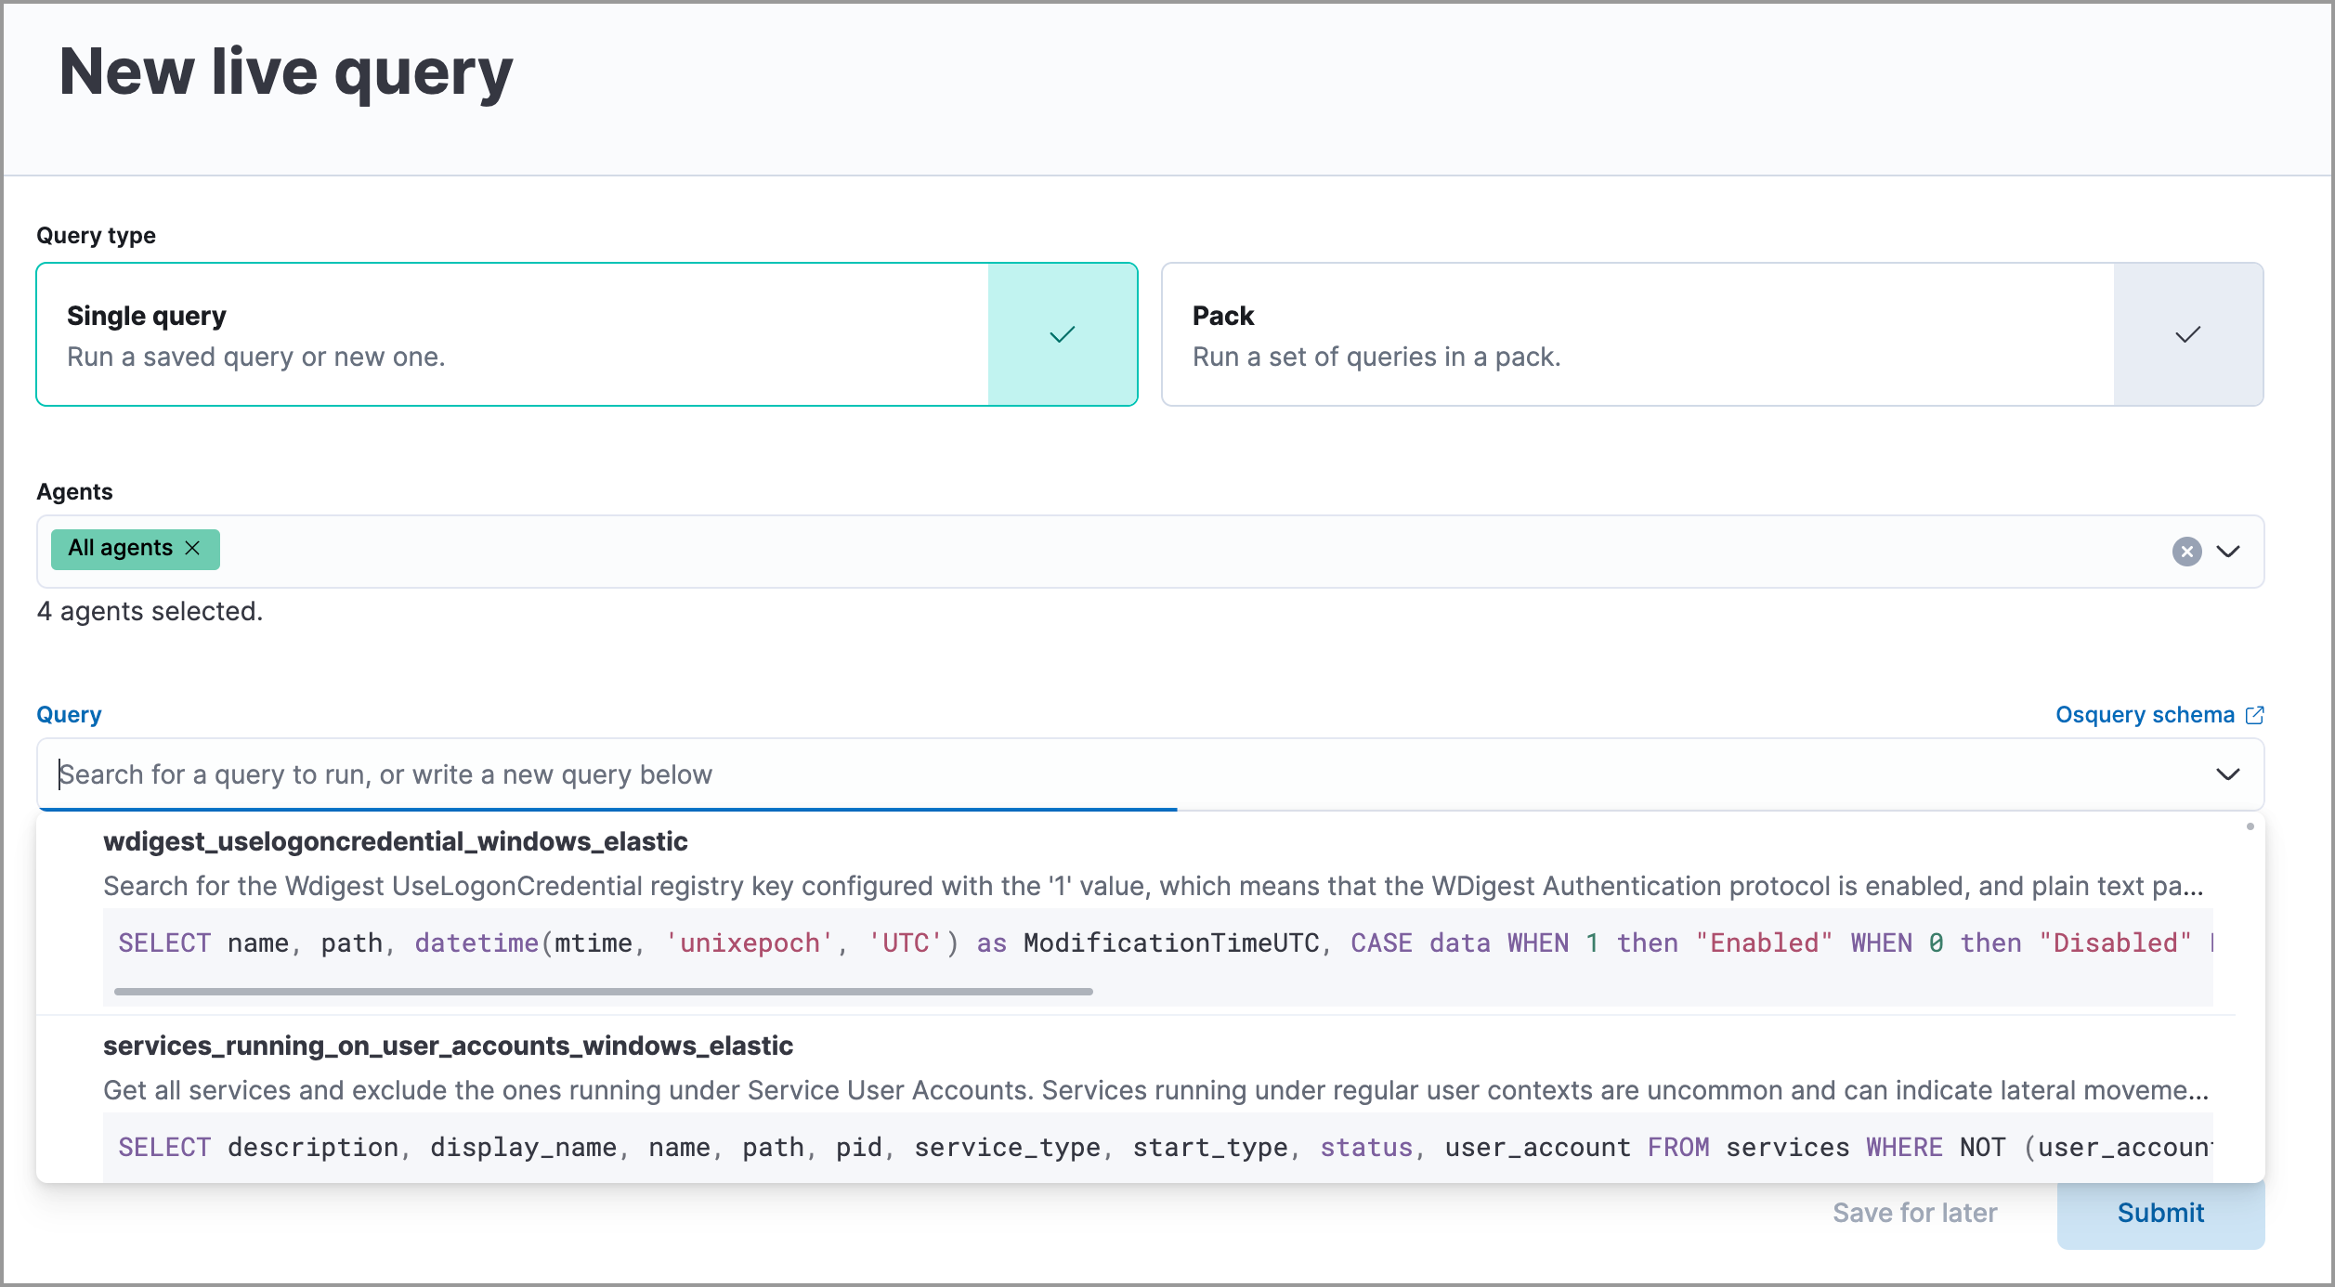Expand the Agents dropdown chevron
Viewport: 2335px width, 1287px height.
(x=2229, y=552)
